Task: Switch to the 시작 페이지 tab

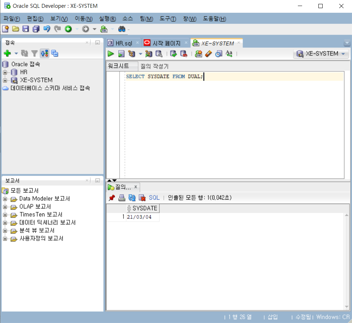Action: 166,43
